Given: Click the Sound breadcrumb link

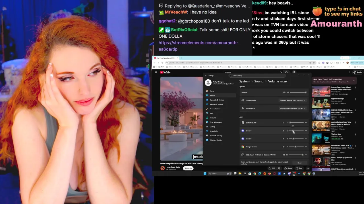Looking at the screenshot, I should (x=259, y=81).
